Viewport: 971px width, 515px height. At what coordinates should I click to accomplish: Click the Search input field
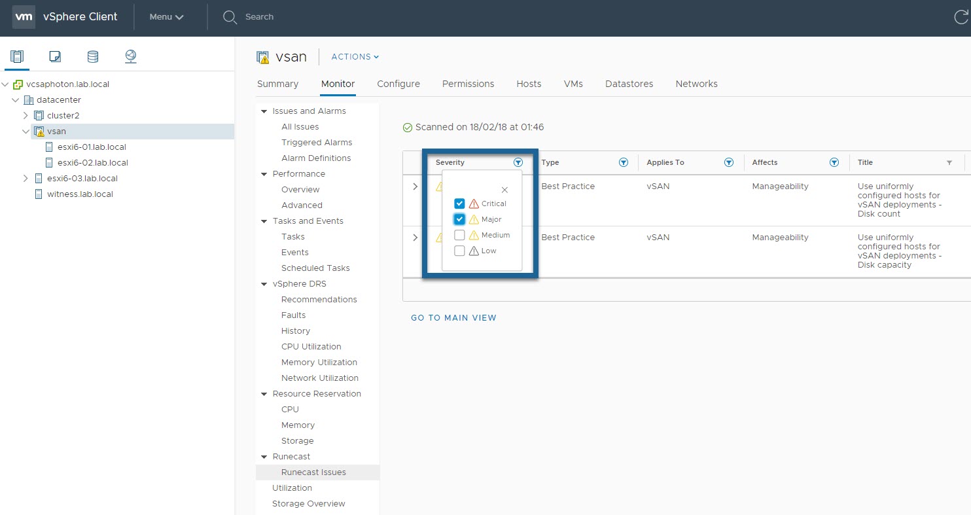259,17
